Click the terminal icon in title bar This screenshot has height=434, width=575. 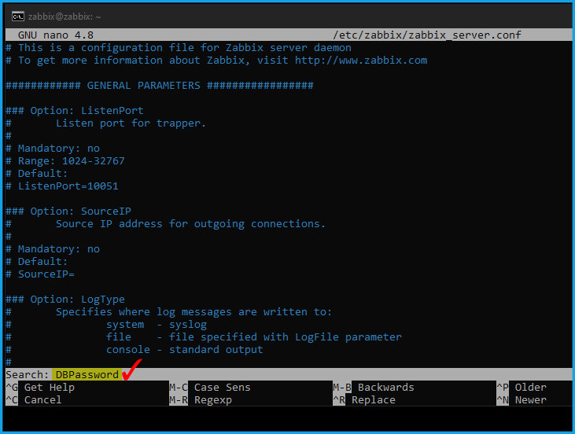[17, 17]
